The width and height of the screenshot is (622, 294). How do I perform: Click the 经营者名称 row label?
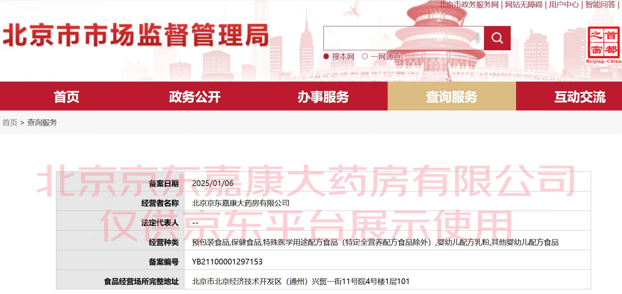160,203
